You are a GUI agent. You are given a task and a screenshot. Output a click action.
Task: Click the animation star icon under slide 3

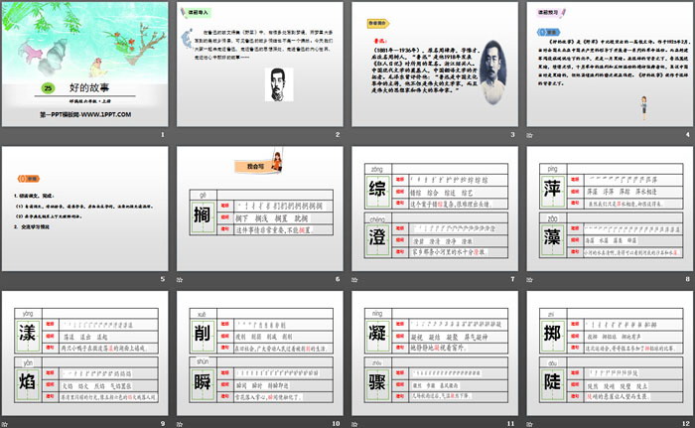(x=358, y=134)
